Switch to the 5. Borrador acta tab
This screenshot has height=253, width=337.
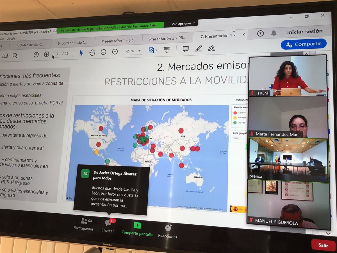pyautogui.click(x=72, y=43)
